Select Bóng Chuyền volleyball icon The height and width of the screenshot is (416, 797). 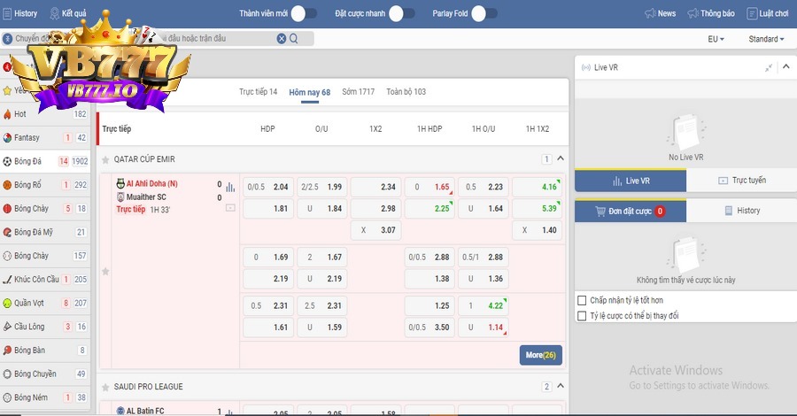pyautogui.click(x=7, y=374)
